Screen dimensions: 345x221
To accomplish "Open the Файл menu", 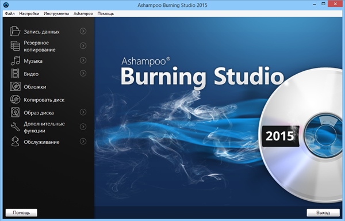I will pos(10,14).
